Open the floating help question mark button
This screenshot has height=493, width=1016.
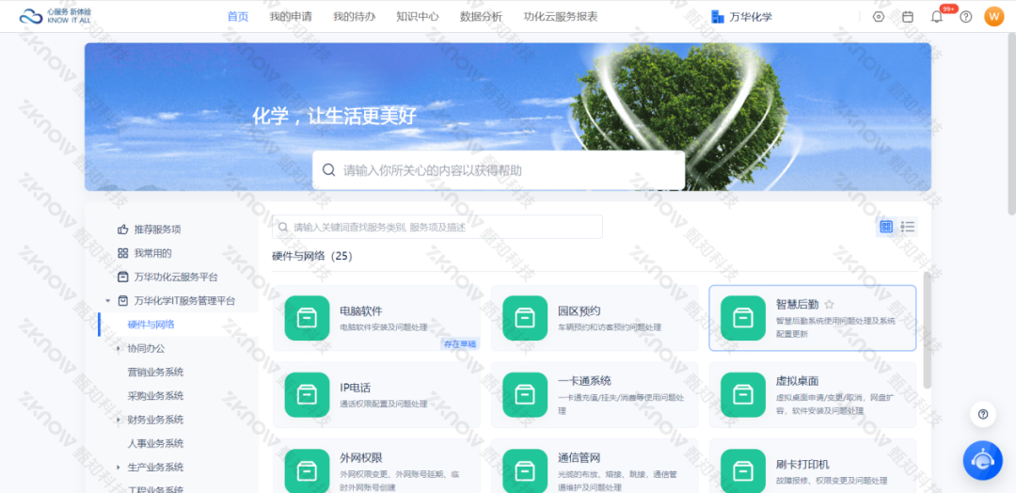pos(983,414)
